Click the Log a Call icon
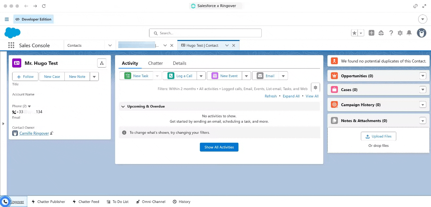The height and width of the screenshot is (207, 431). click(x=171, y=76)
